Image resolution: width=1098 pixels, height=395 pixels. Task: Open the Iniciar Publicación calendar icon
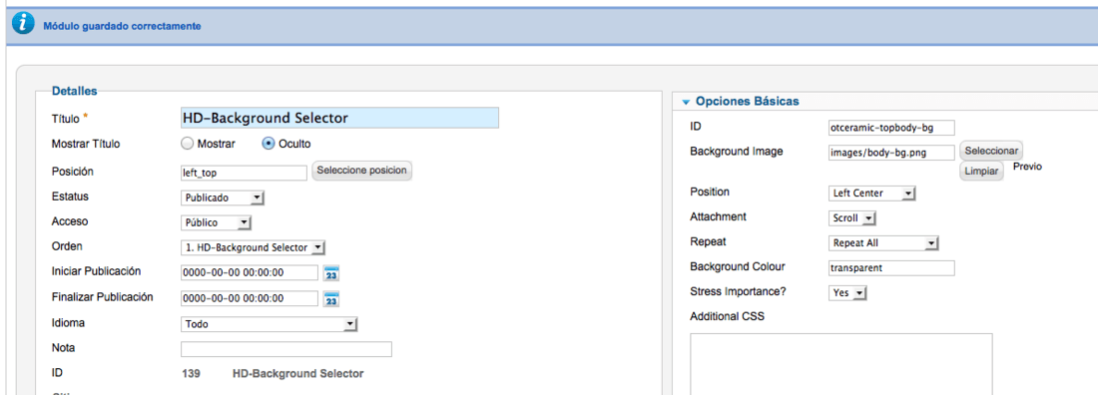coord(331,273)
